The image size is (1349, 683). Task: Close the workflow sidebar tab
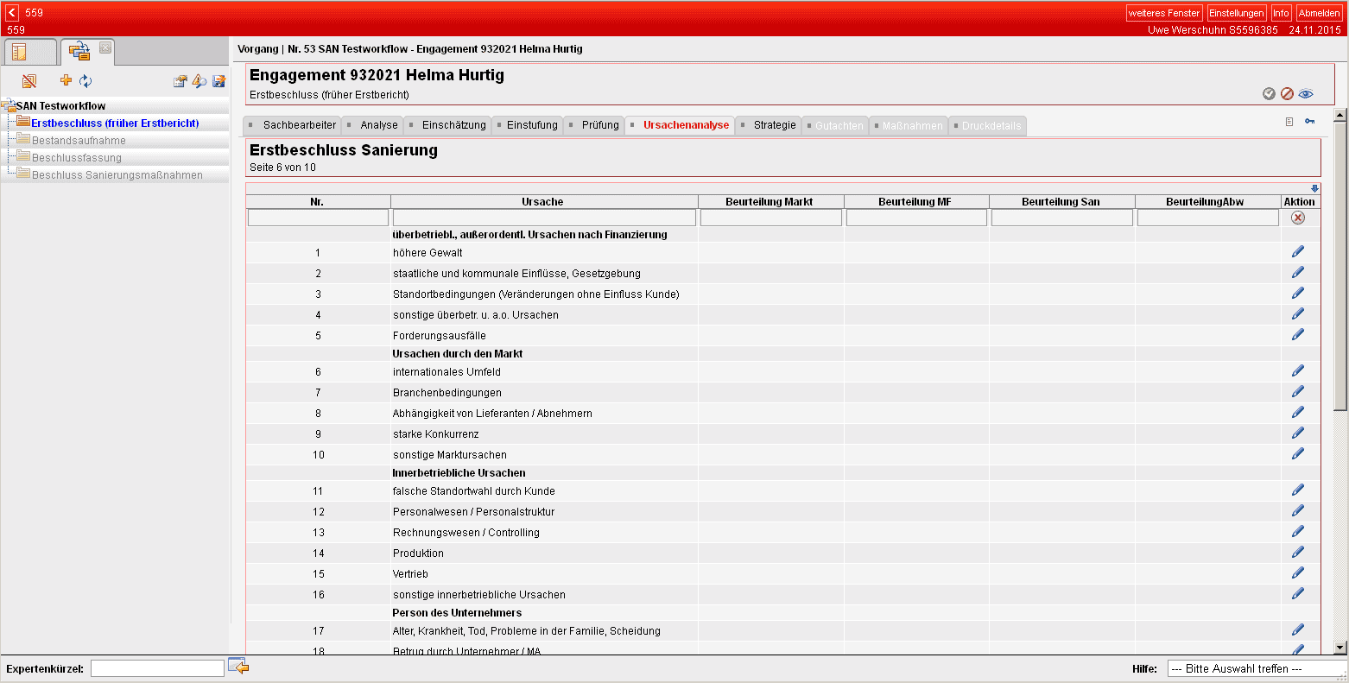tap(105, 47)
